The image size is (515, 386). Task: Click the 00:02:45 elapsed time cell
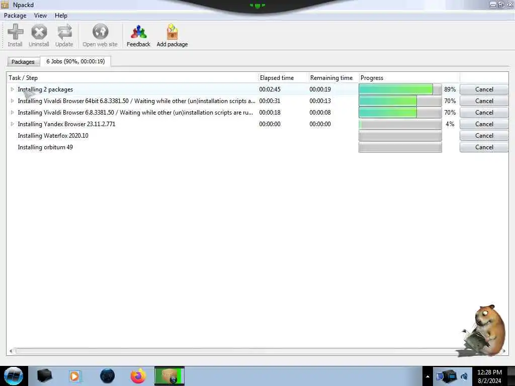tap(270, 89)
